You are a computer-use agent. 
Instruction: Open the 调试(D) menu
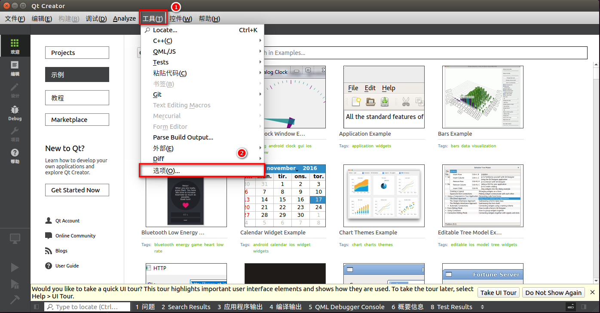point(96,18)
